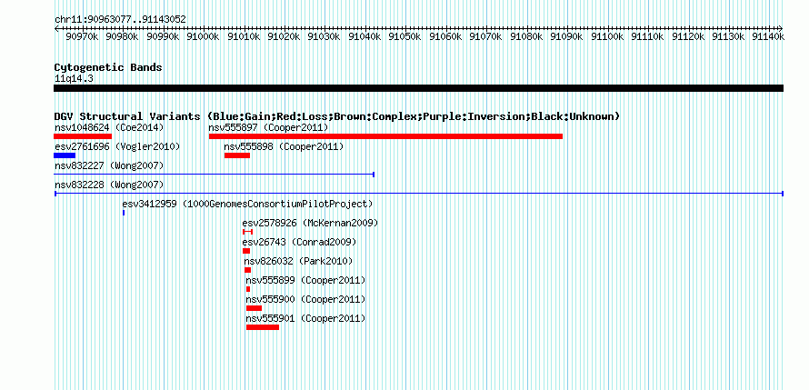Click the 91080k ruler tick label

pyautogui.click(x=526, y=36)
